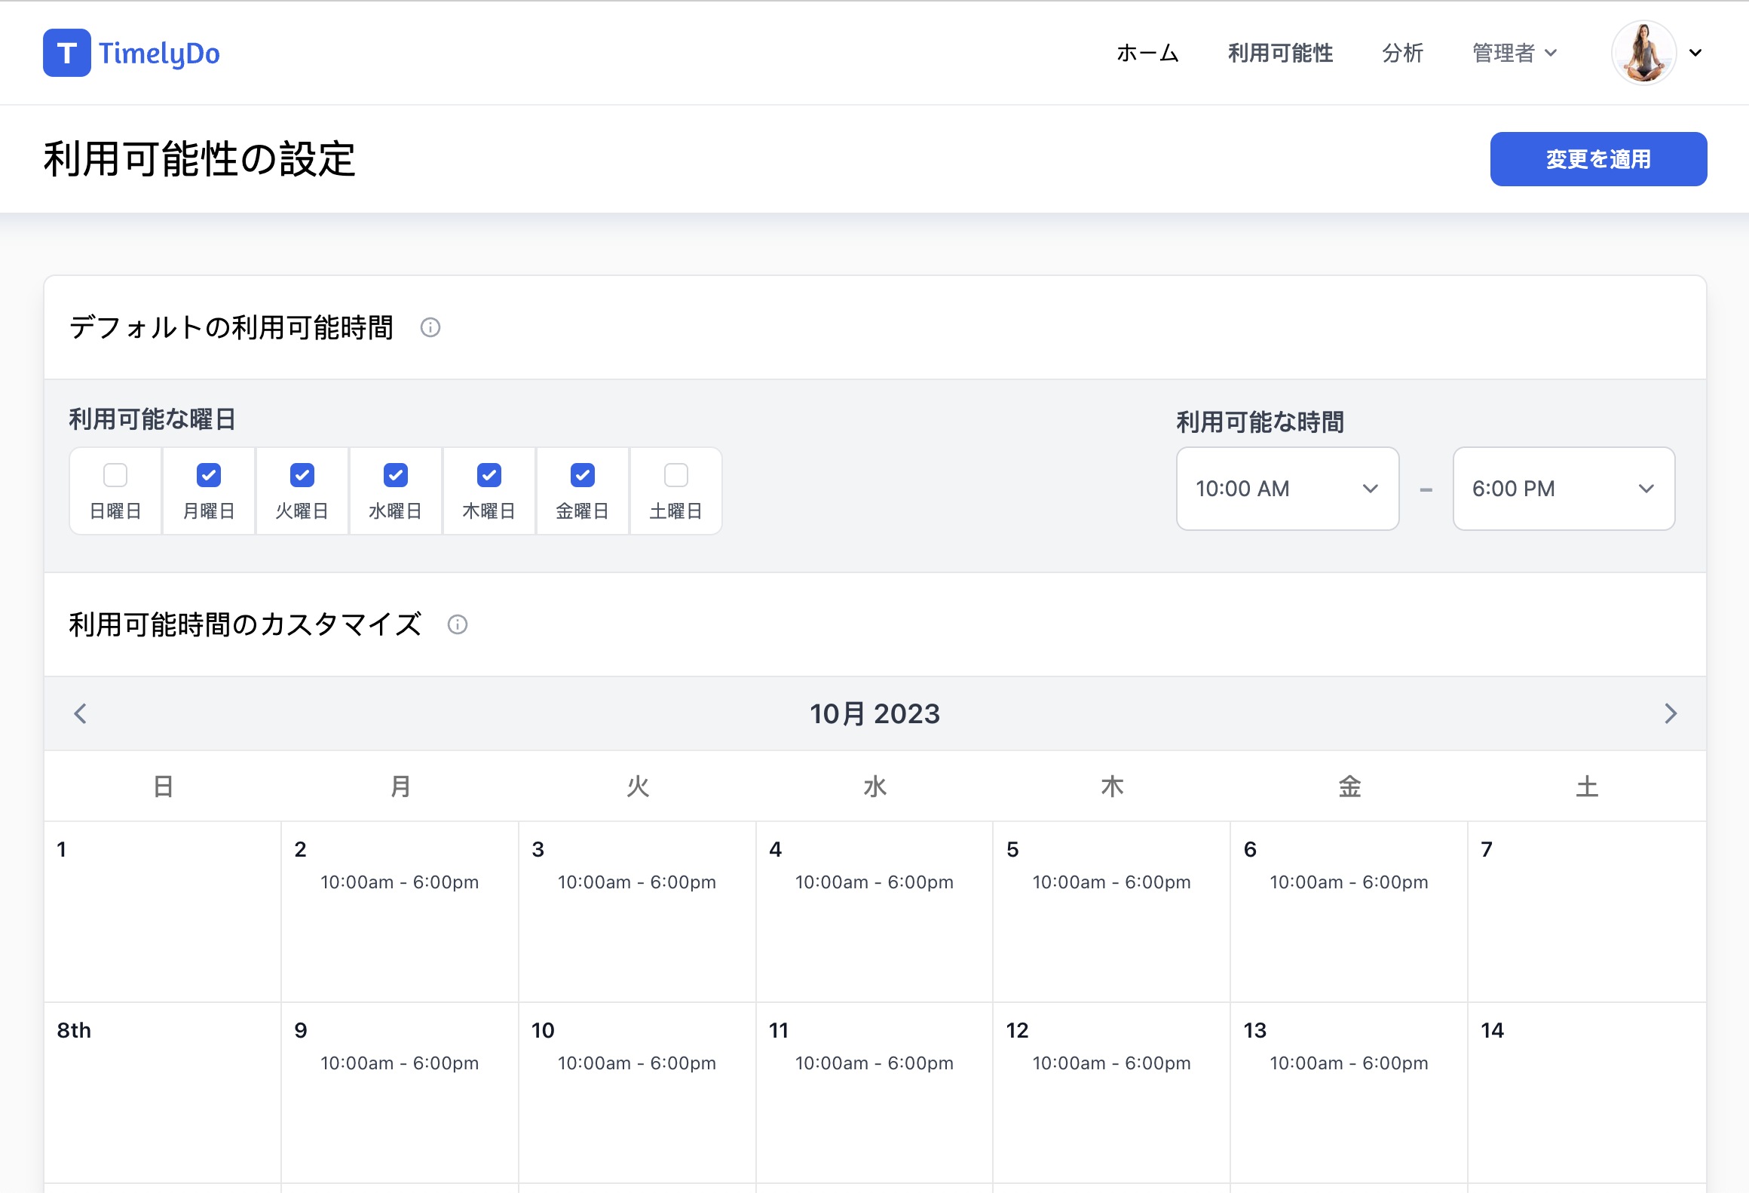1749x1193 pixels.
Task: Uncheck the 木曜日 checkbox
Action: point(489,475)
